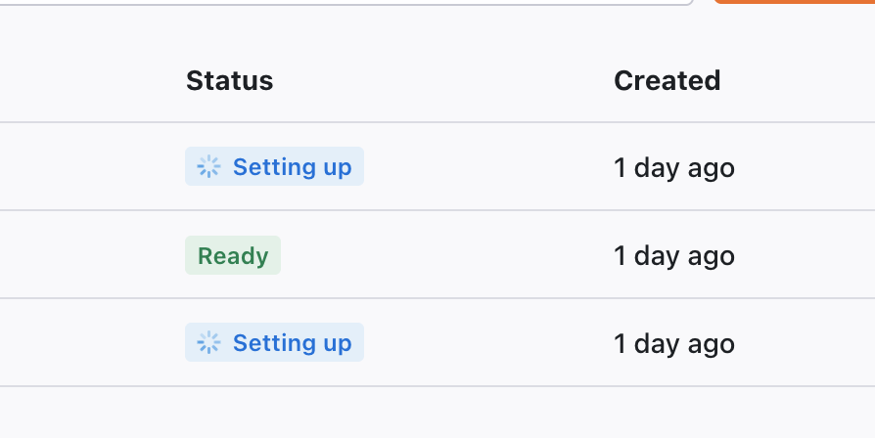The image size is (875, 438).
Task: Sort by the Created column header
Action: 667,81
